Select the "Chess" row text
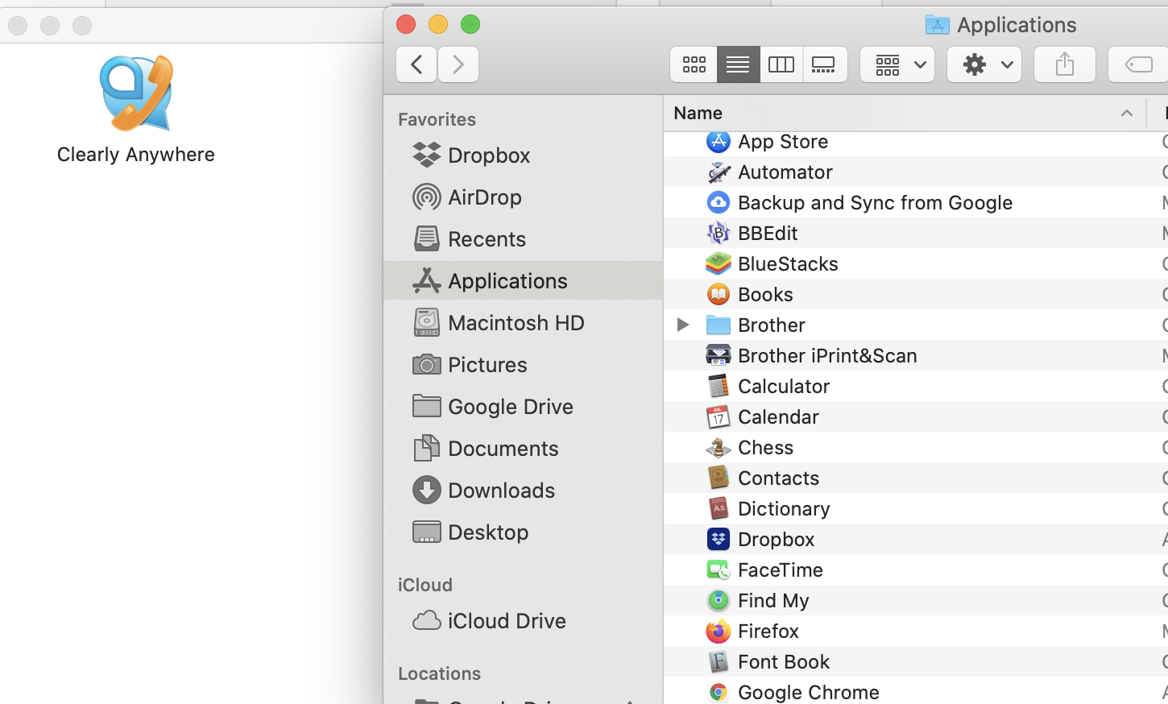The width and height of the screenshot is (1168, 704). click(x=765, y=448)
